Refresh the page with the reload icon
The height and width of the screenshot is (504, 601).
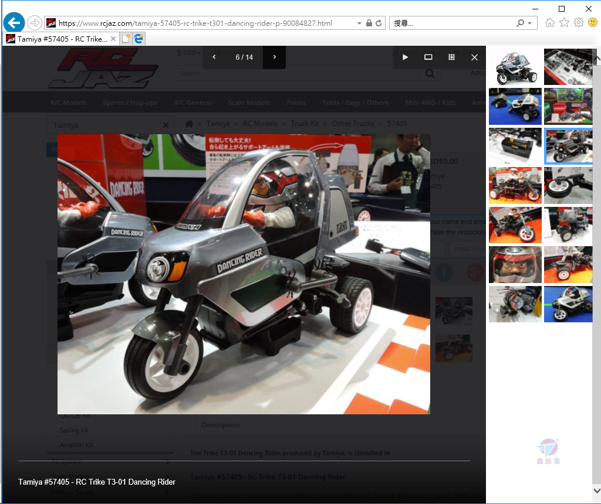point(379,23)
